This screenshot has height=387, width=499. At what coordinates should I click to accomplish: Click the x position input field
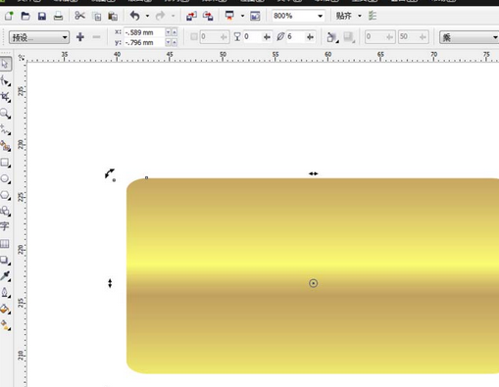(x=144, y=32)
